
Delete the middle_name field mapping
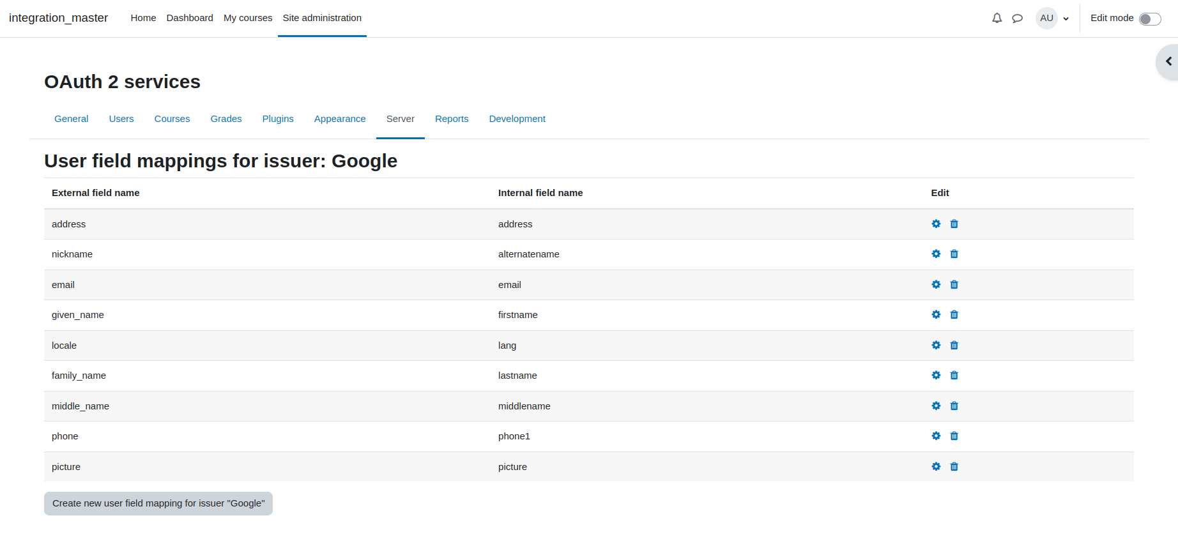954,406
